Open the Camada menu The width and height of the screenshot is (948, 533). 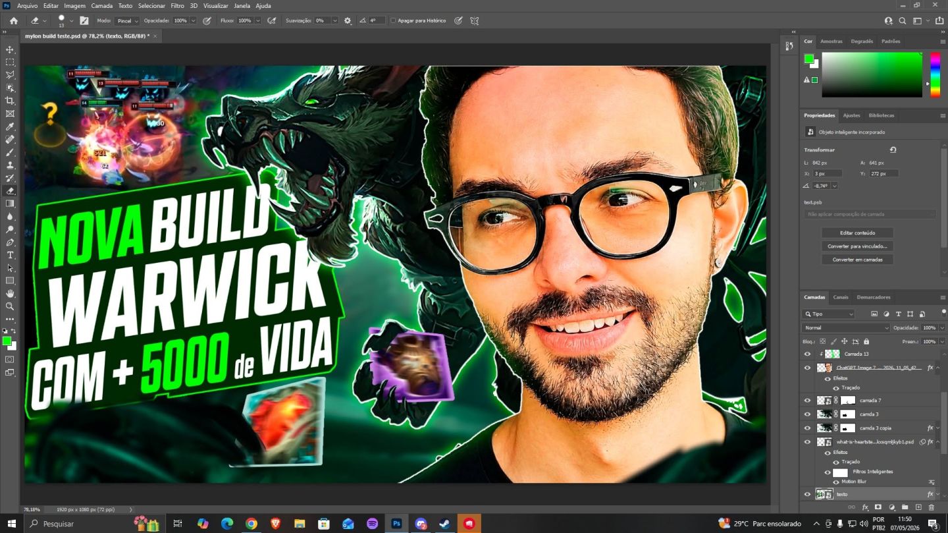(x=102, y=5)
